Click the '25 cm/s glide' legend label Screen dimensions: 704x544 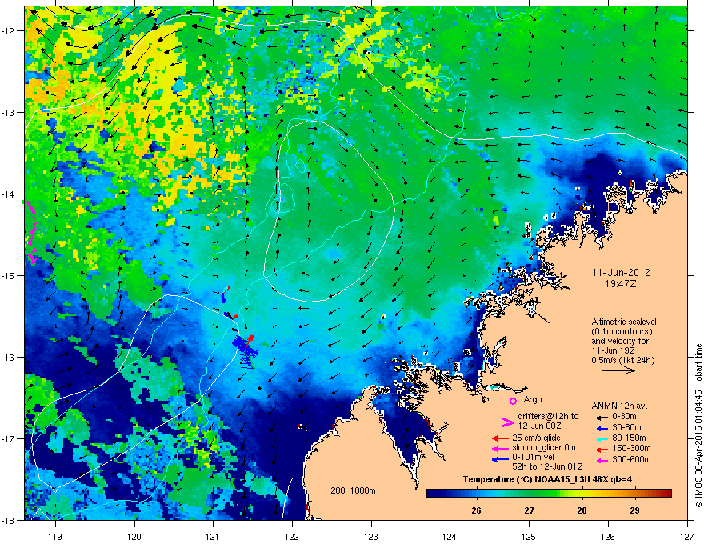pos(536,438)
